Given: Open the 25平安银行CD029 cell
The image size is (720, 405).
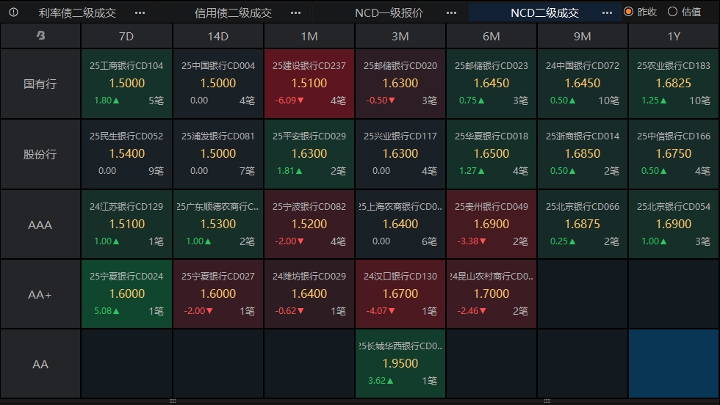Looking at the screenshot, I should 309,154.
